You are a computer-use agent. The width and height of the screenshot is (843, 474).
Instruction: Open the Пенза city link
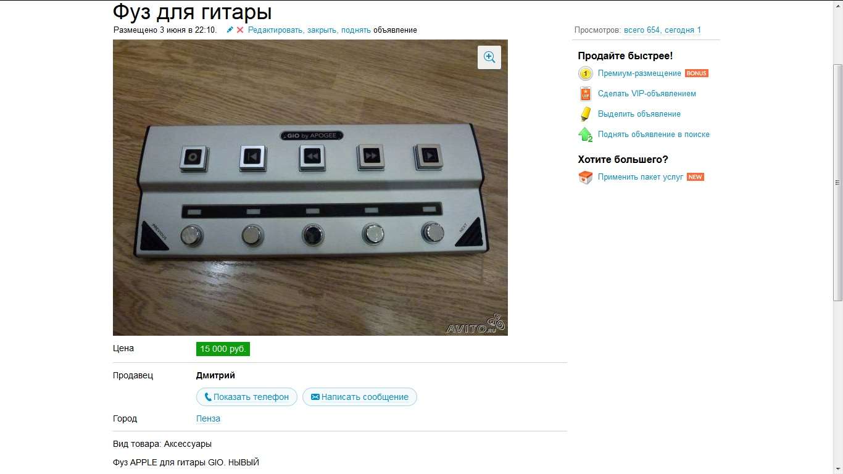(208, 418)
